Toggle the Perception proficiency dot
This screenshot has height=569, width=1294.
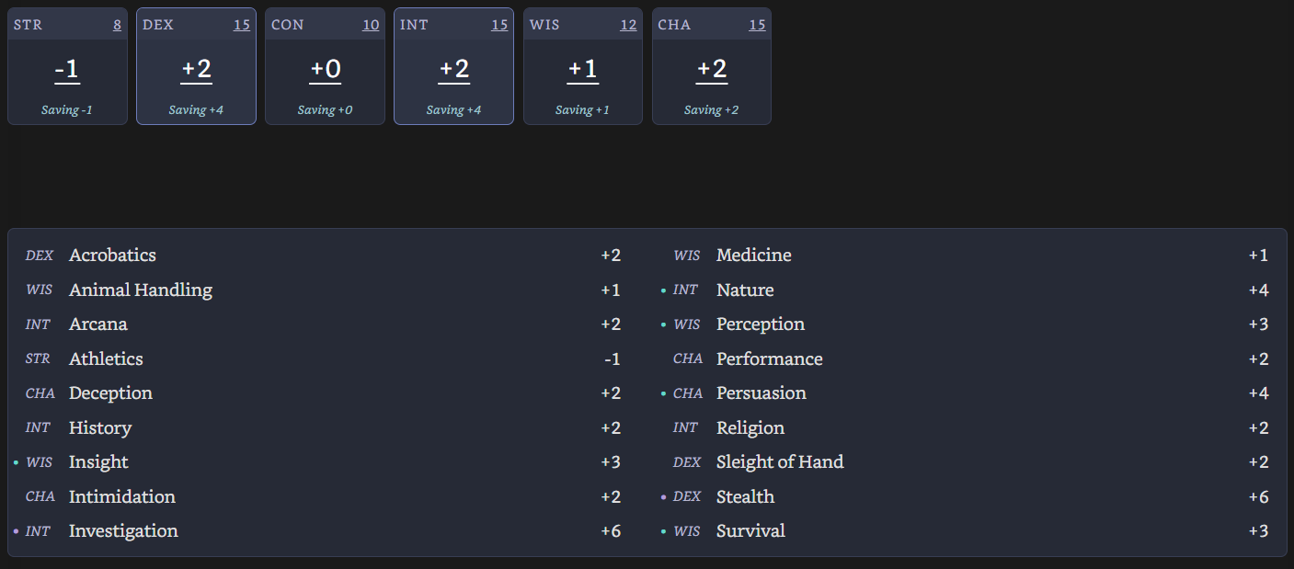tap(664, 324)
